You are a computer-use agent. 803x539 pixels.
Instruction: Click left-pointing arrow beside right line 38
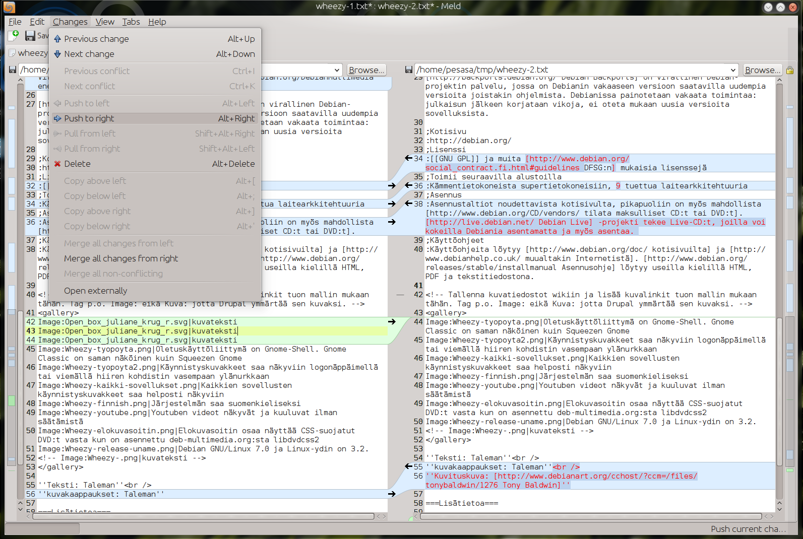coord(408,204)
